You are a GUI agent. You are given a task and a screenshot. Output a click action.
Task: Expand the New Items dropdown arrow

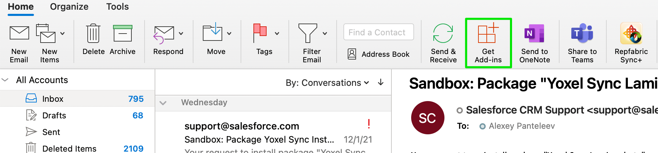(x=62, y=34)
